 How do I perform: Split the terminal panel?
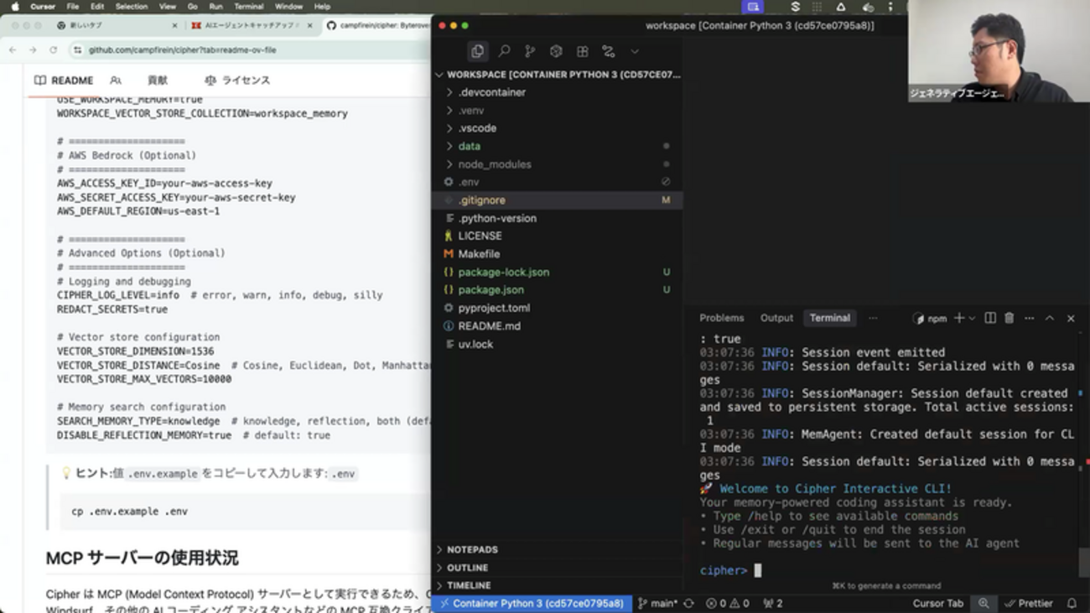[990, 319]
